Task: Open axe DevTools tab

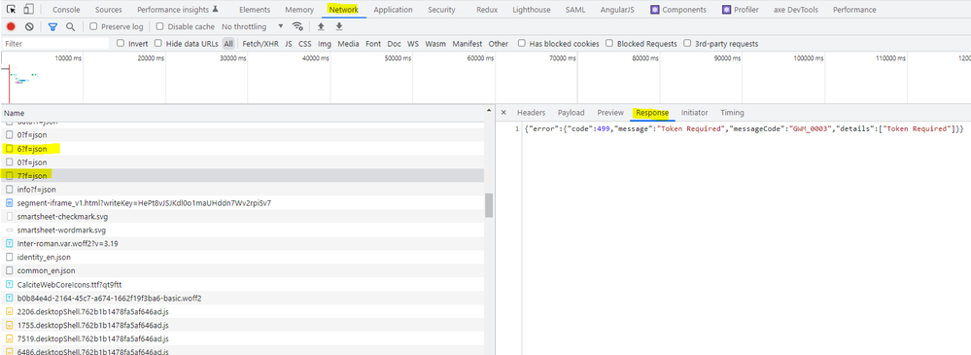Action: coord(796,10)
